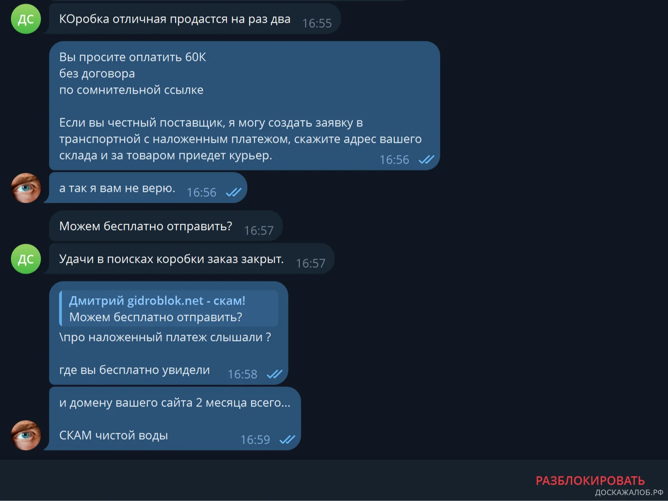Viewport: 668px width, 501px height.
Task: Open eye avatar next to 'а так я вам не верю'
Action: [26, 188]
